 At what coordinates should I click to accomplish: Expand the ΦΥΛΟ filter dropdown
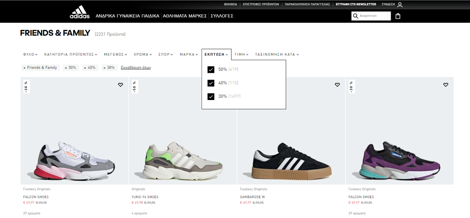pyautogui.click(x=30, y=54)
